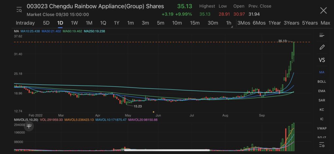The width and height of the screenshot is (334, 154).
Task: Click the Low price 28.91
Action: click(224, 14)
